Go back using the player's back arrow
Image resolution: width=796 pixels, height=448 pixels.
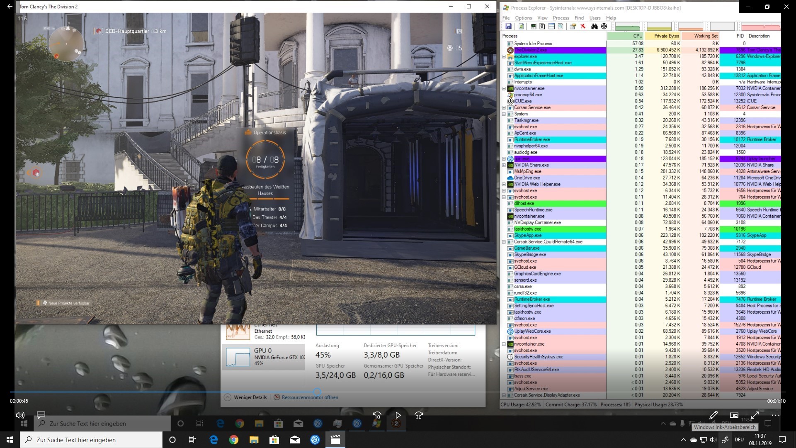[x=10, y=7]
